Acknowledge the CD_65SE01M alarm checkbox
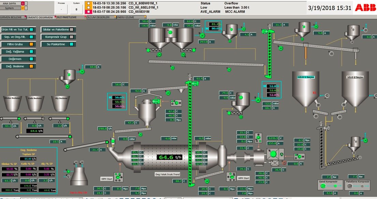377x199 pixels. click(88, 12)
